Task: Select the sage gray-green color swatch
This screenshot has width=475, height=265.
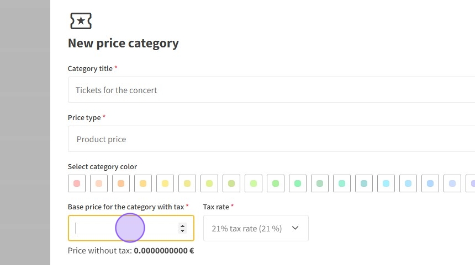Action: click(320, 183)
